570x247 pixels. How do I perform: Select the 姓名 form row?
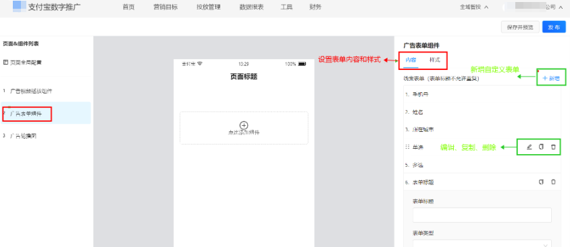(482, 112)
